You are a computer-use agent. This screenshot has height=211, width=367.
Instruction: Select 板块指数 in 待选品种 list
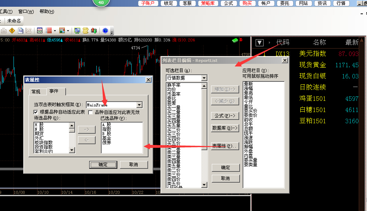pyautogui.click(x=44, y=142)
